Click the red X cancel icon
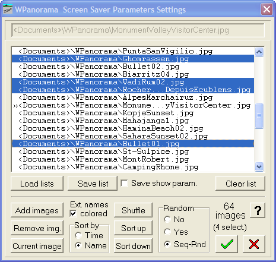Image resolution: width=276 pixels, height=262 pixels. point(254,244)
